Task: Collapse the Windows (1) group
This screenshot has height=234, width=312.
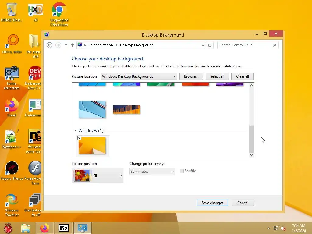Action: (76, 131)
